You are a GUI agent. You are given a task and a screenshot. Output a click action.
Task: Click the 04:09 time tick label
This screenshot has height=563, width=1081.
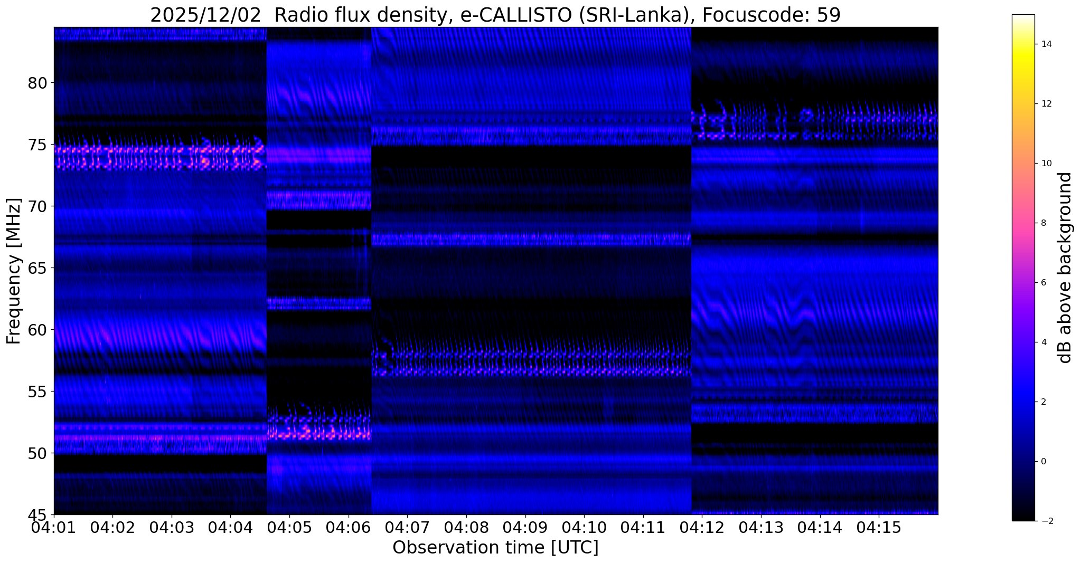click(525, 527)
